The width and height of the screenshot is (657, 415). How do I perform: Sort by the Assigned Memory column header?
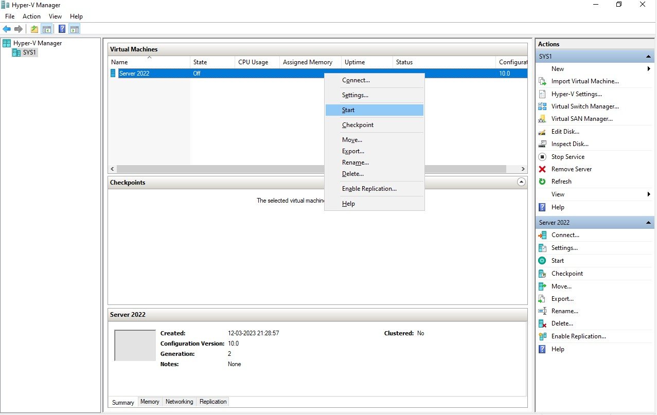[310, 62]
